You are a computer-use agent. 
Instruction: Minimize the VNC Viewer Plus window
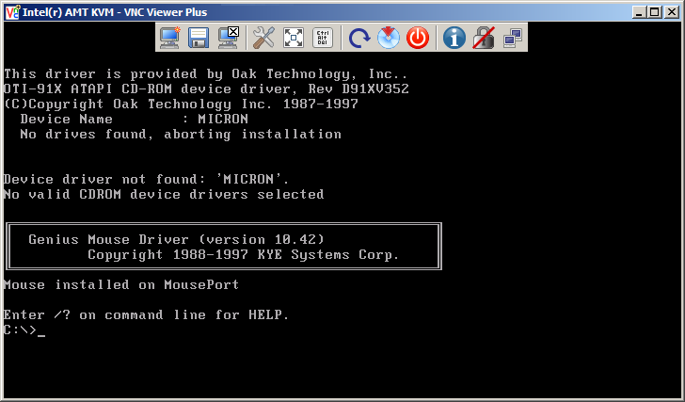point(639,12)
